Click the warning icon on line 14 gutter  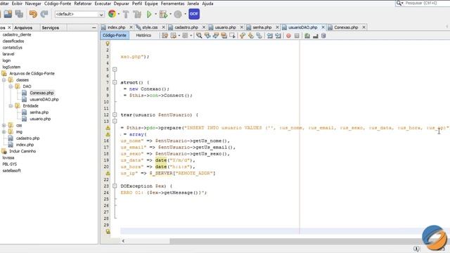pyautogui.click(x=108, y=128)
